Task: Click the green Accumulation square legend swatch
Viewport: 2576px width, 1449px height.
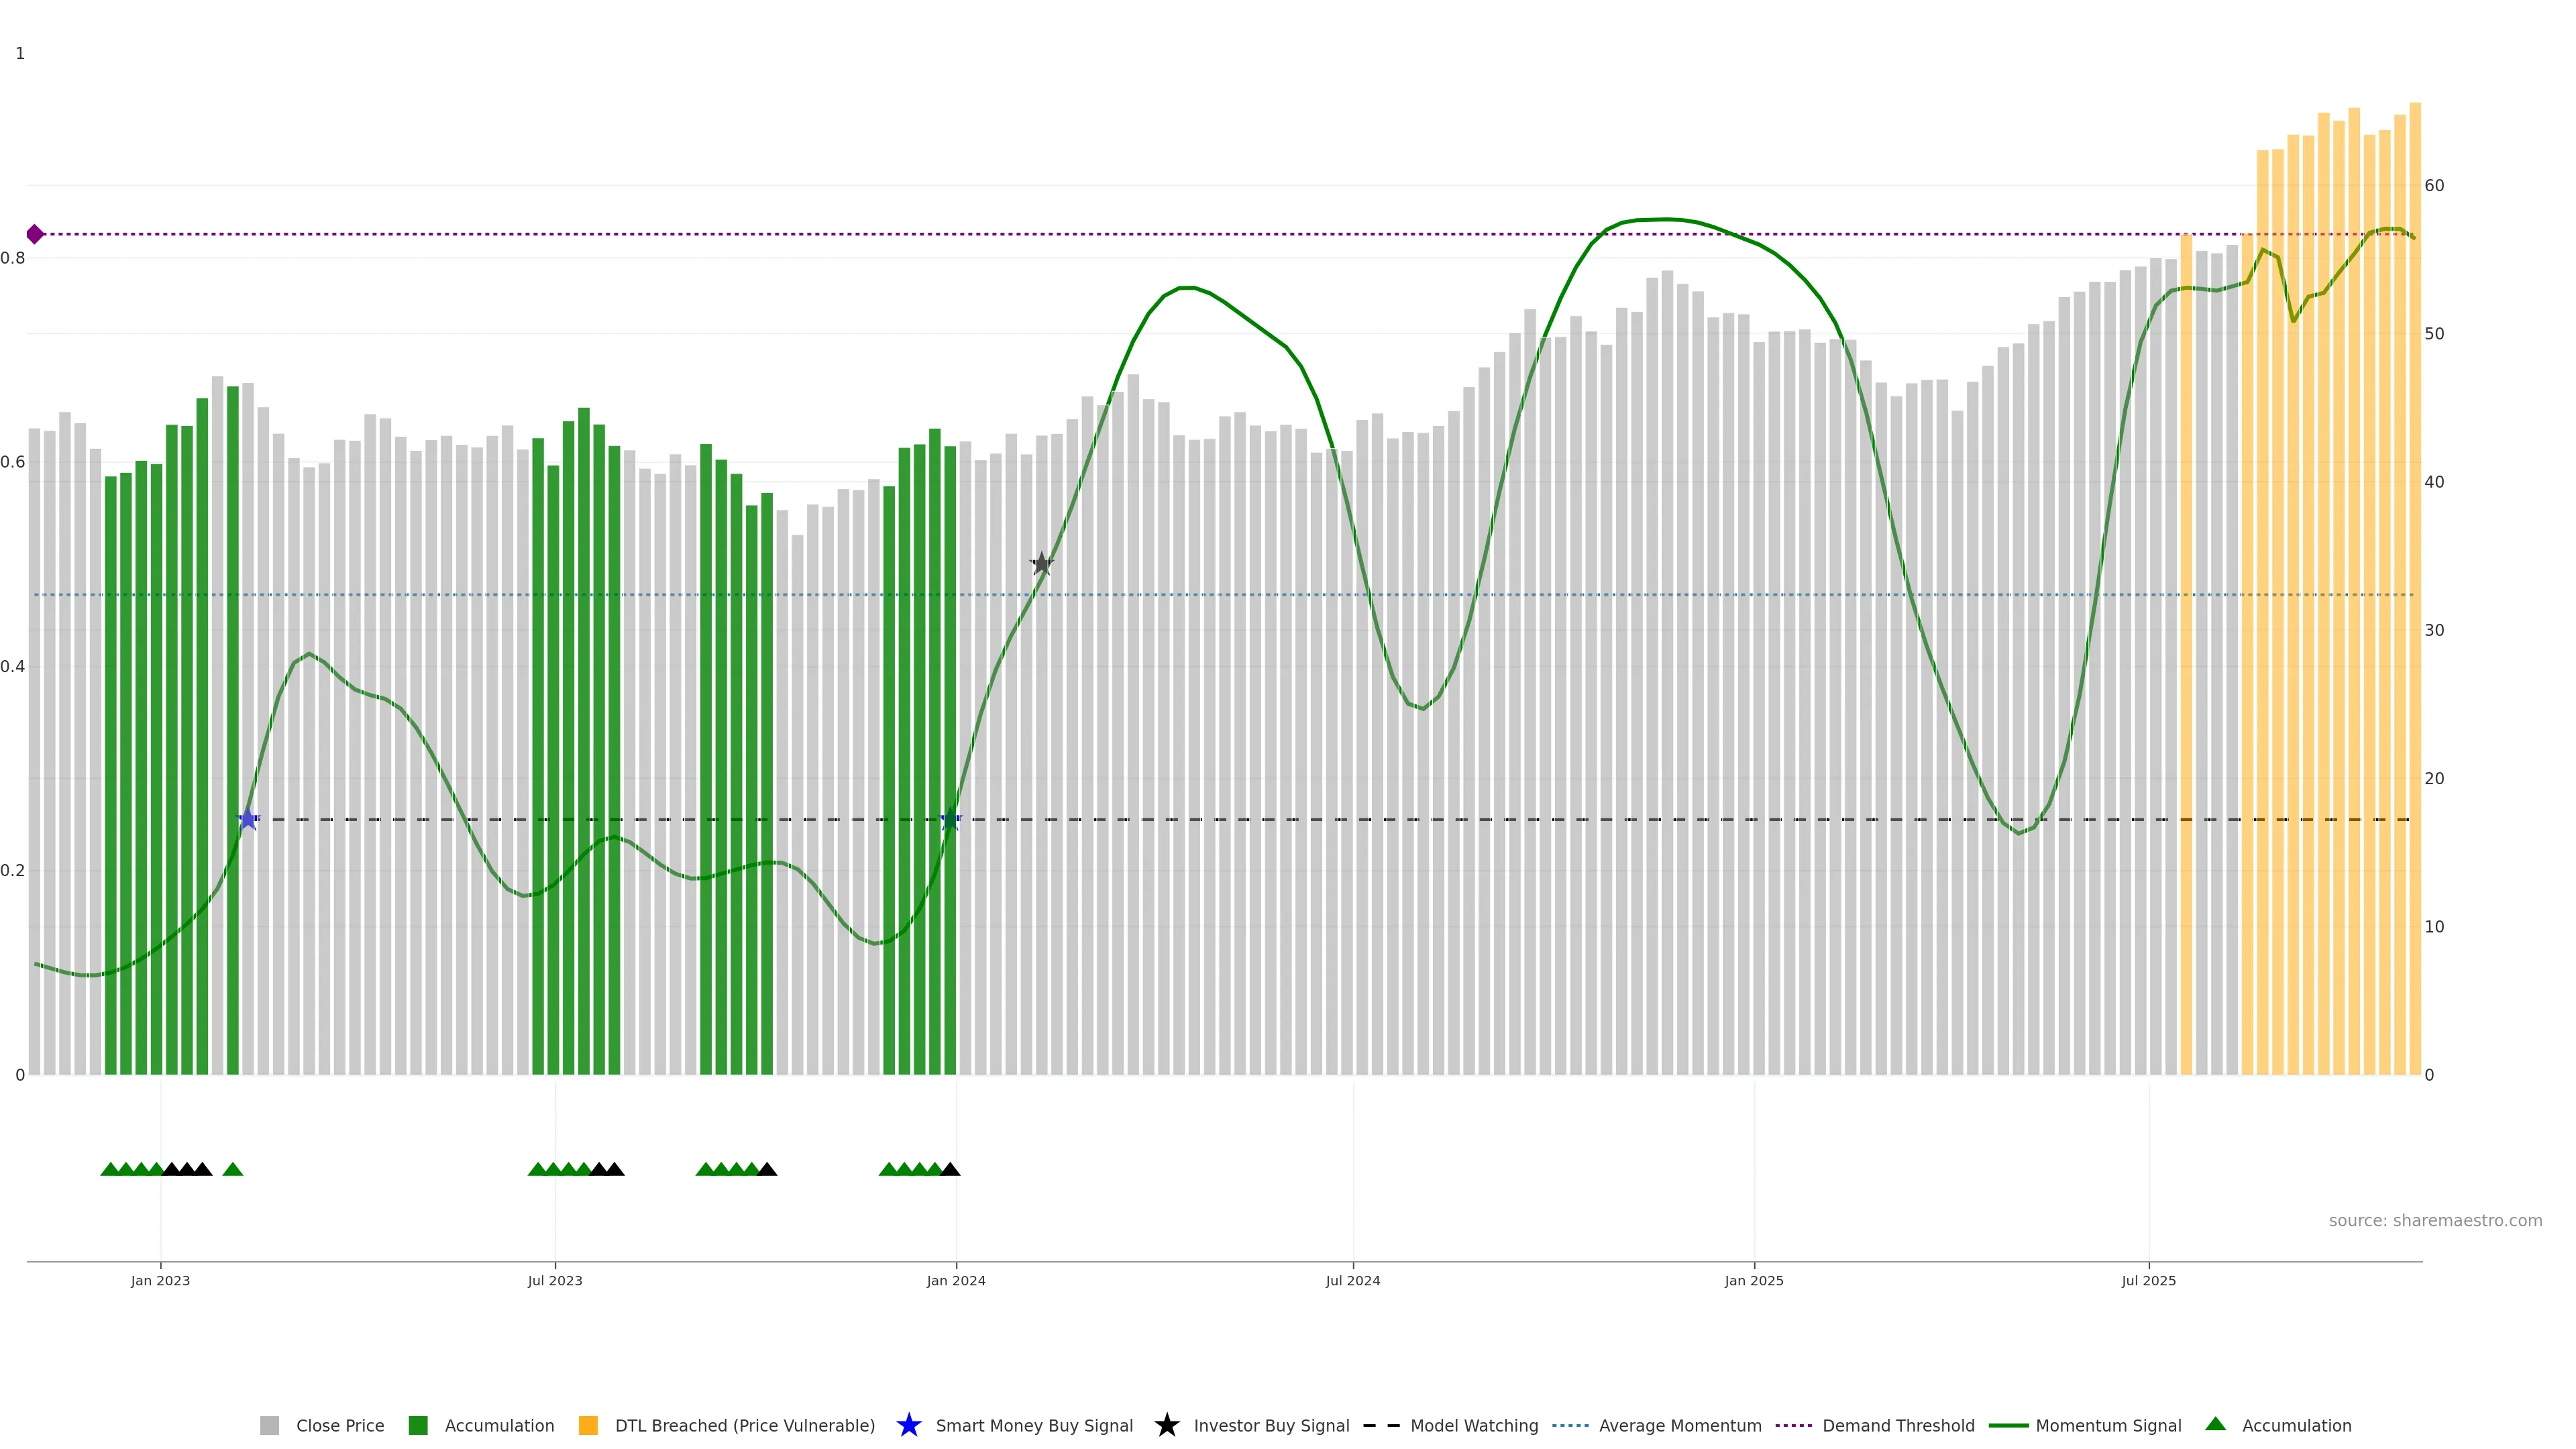Action: point(418,1425)
